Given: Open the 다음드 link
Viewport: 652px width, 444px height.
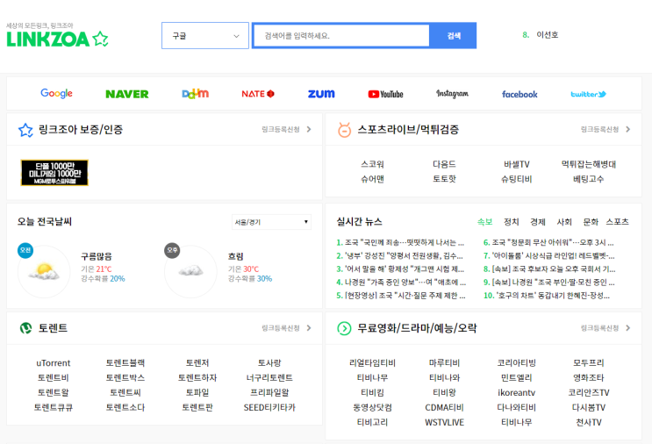Looking at the screenshot, I should pos(444,164).
